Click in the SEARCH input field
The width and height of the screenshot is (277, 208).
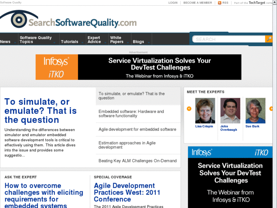click(229, 39)
